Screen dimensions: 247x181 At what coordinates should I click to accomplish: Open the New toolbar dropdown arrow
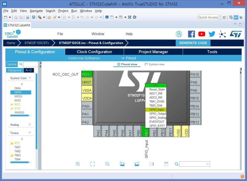pyautogui.click(x=10, y=17)
